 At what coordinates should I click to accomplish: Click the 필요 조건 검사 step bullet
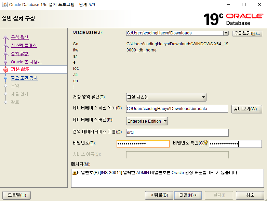(x=5, y=78)
